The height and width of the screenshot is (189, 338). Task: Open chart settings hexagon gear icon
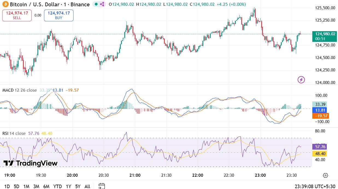point(325,175)
